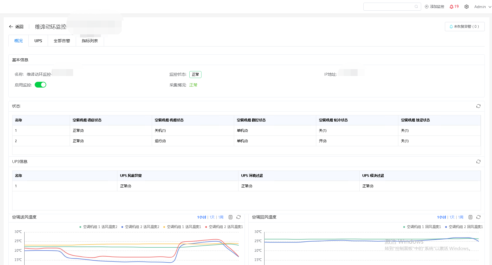Image resolution: width=492 pixels, height=265 pixels.
Task: Click the UPS 环境过温 column header
Action: click(x=299, y=176)
